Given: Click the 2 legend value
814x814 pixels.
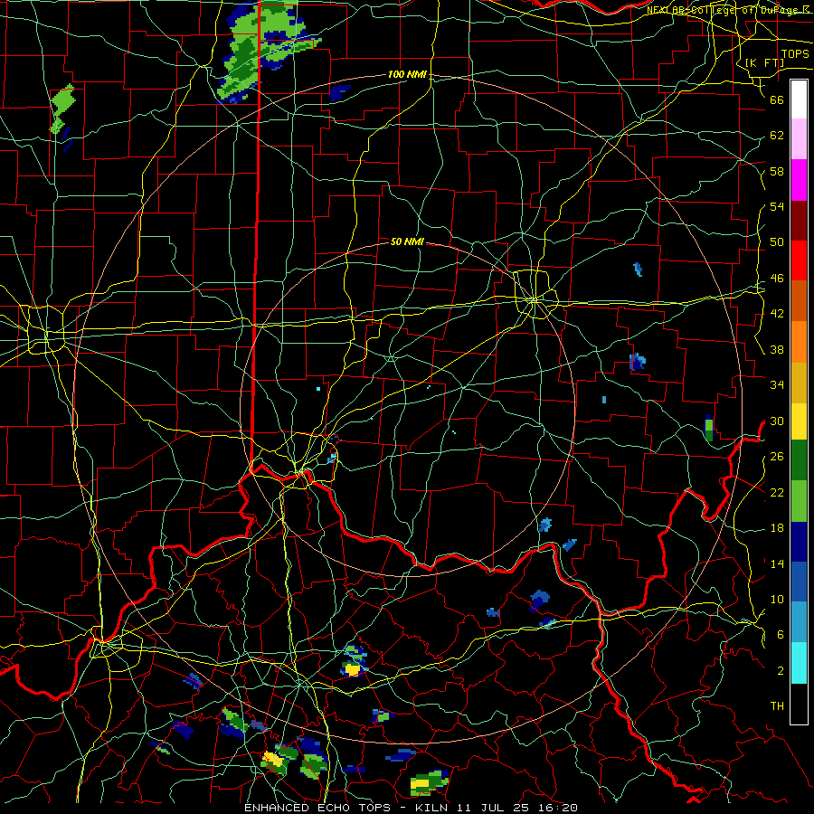Looking at the screenshot, I should (x=781, y=671).
